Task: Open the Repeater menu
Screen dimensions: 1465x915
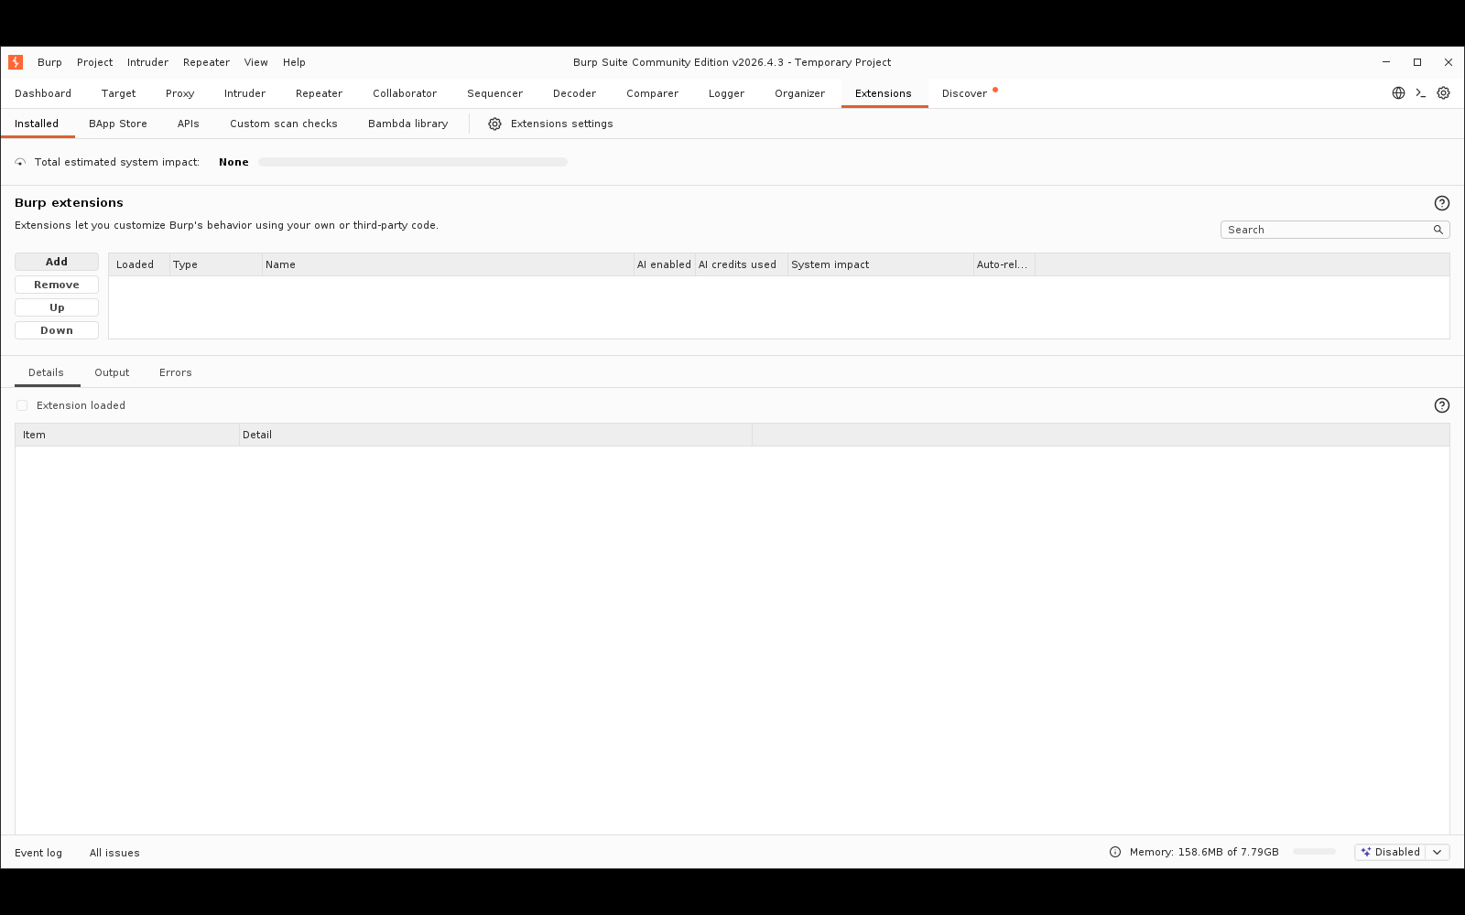Action: [206, 62]
